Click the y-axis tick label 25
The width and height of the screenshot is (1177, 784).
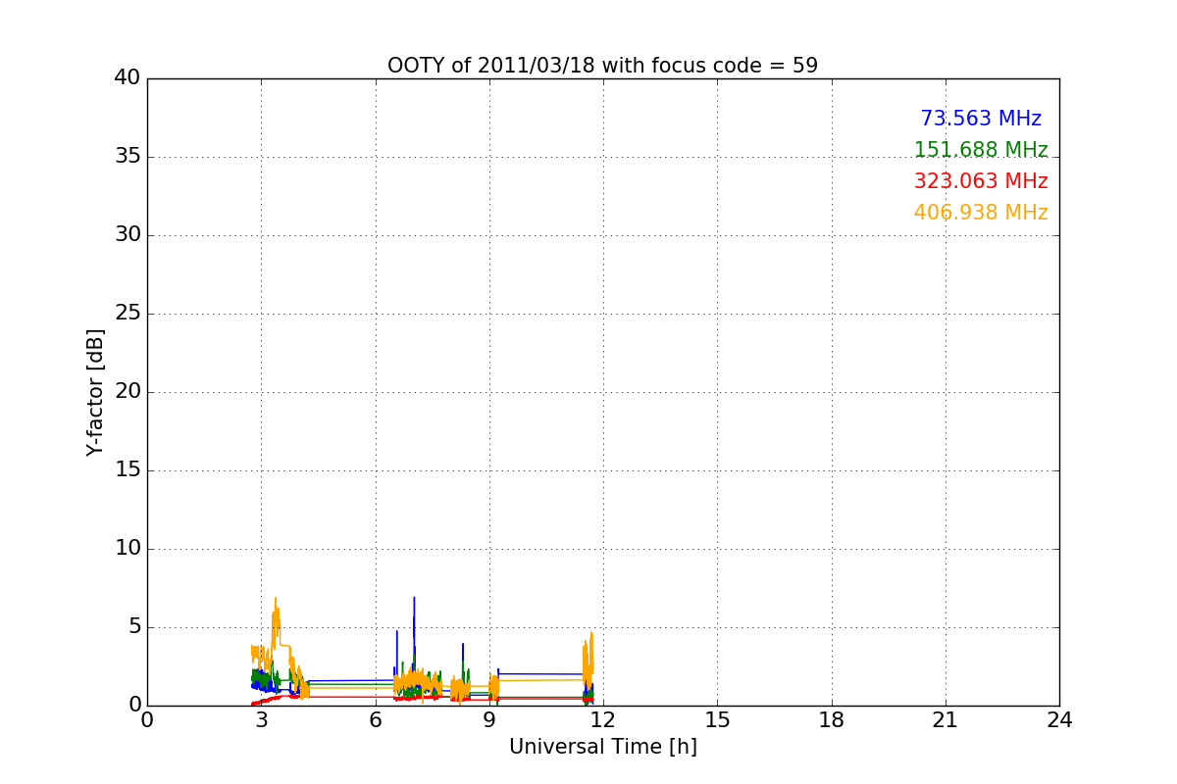128,314
